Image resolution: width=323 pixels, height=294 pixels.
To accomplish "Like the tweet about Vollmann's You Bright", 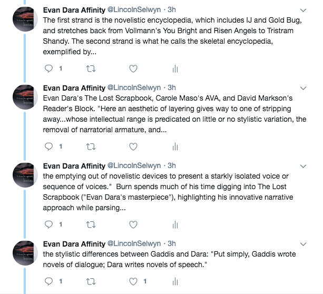I will (133, 68).
